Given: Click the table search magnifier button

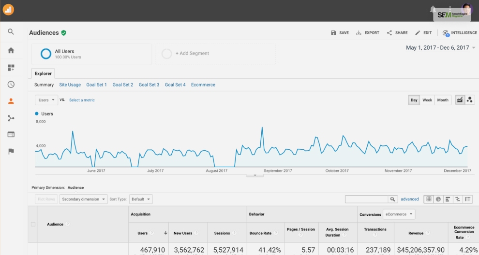Looking at the screenshot, I should tap(392, 199).
